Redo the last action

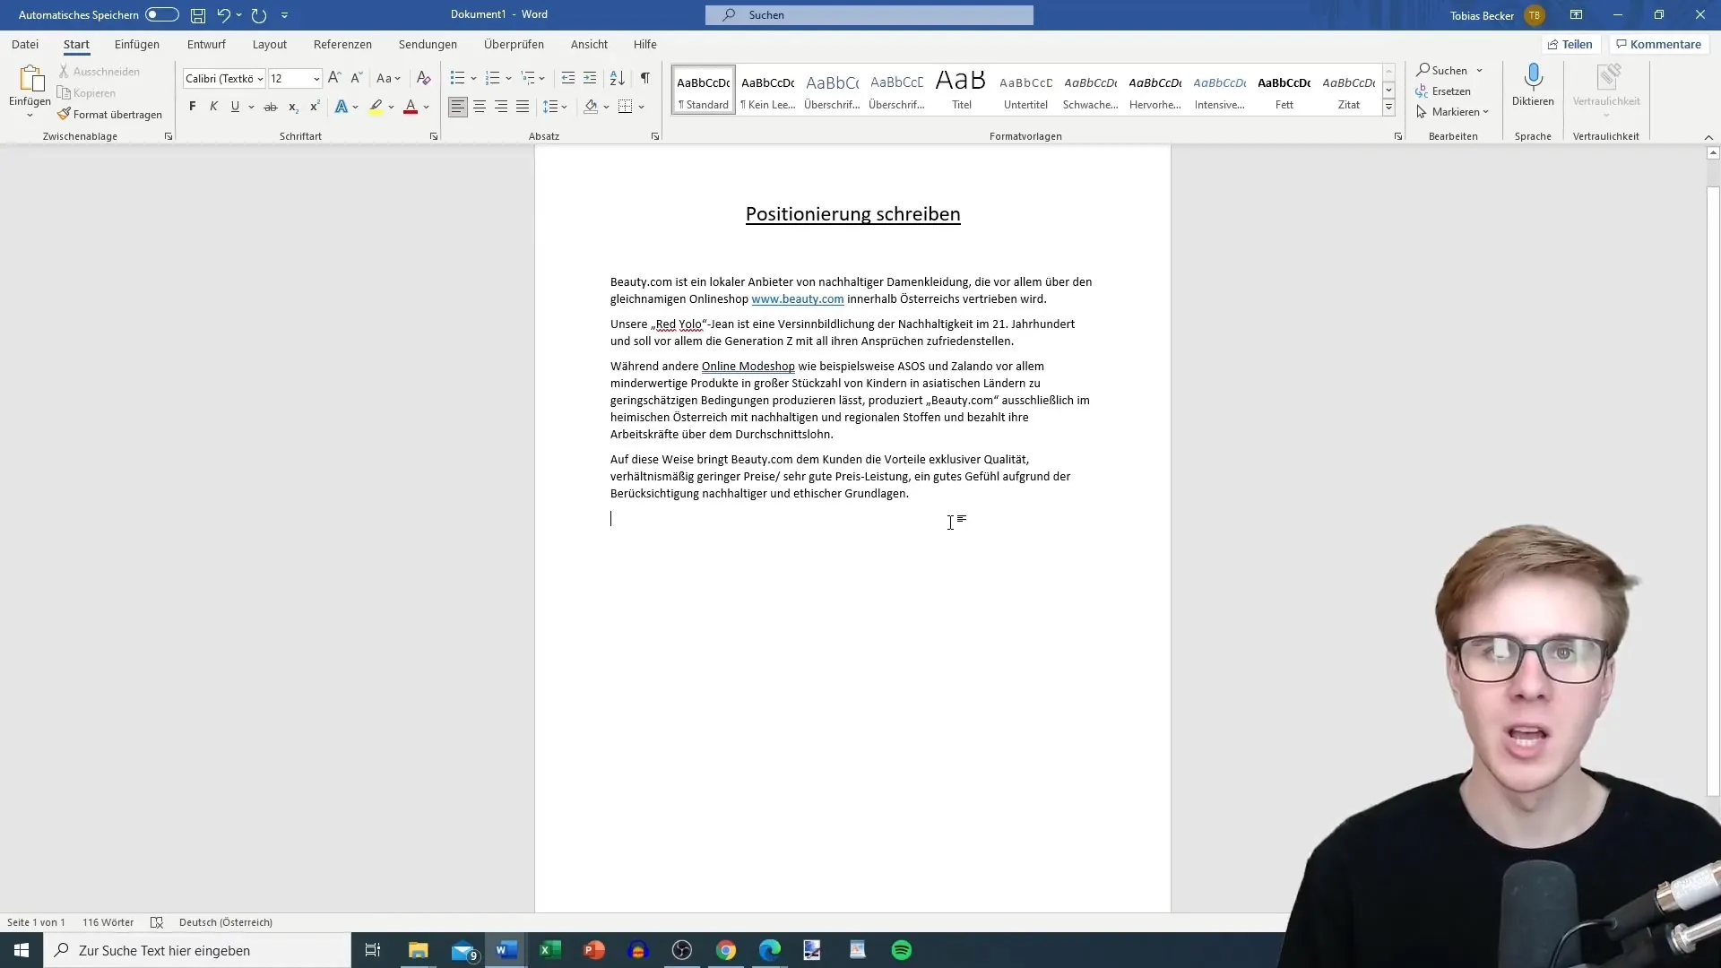tap(259, 15)
